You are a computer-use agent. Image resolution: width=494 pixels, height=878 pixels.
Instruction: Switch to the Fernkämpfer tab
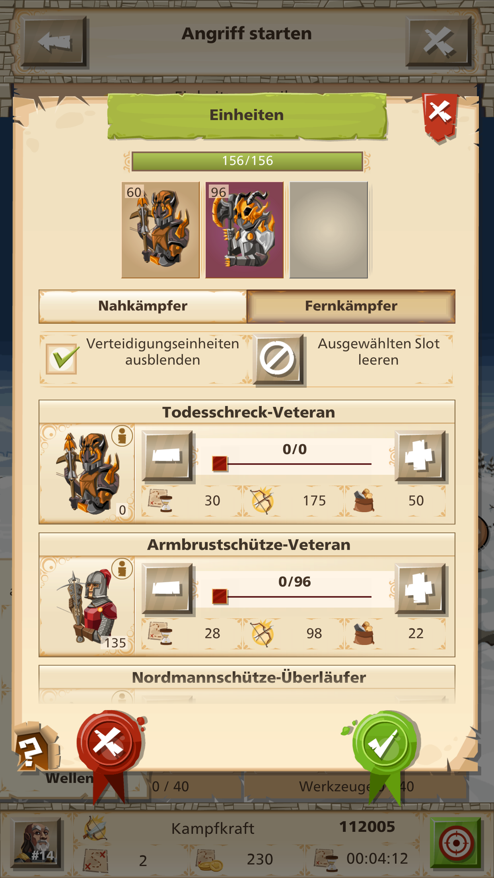click(351, 306)
